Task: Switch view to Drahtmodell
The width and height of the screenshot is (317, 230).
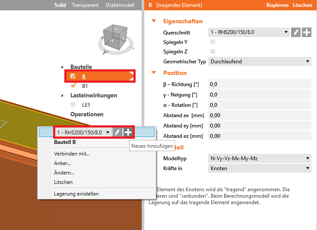Action: click(120, 5)
